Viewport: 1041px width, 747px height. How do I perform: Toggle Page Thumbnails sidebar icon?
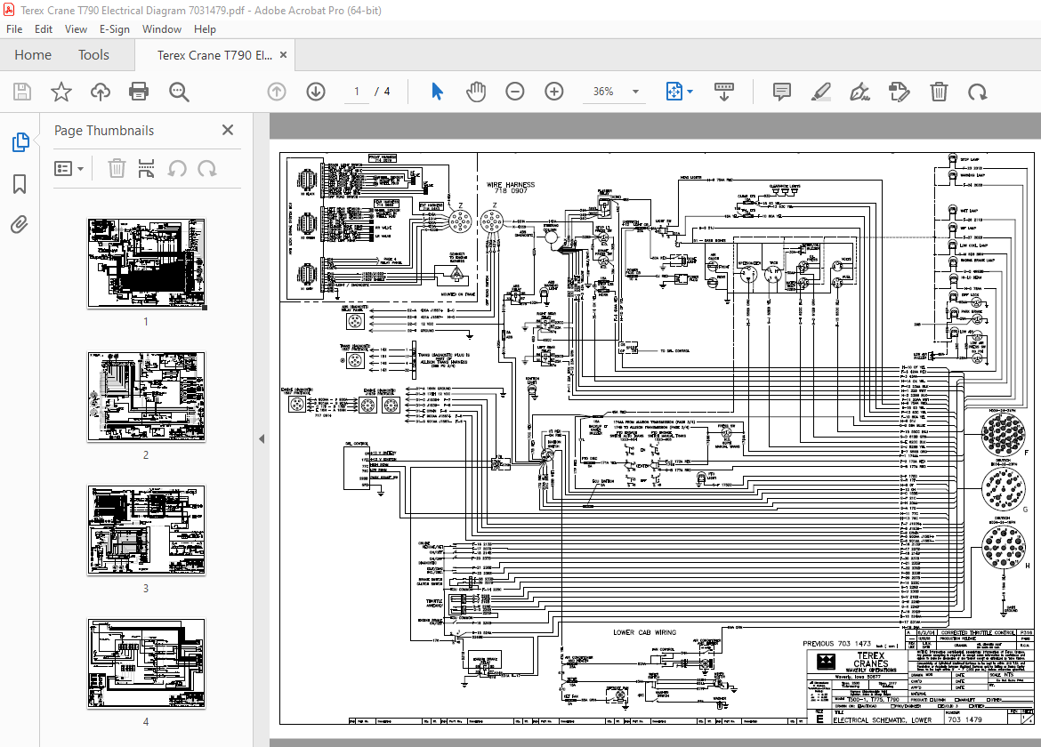[20, 142]
